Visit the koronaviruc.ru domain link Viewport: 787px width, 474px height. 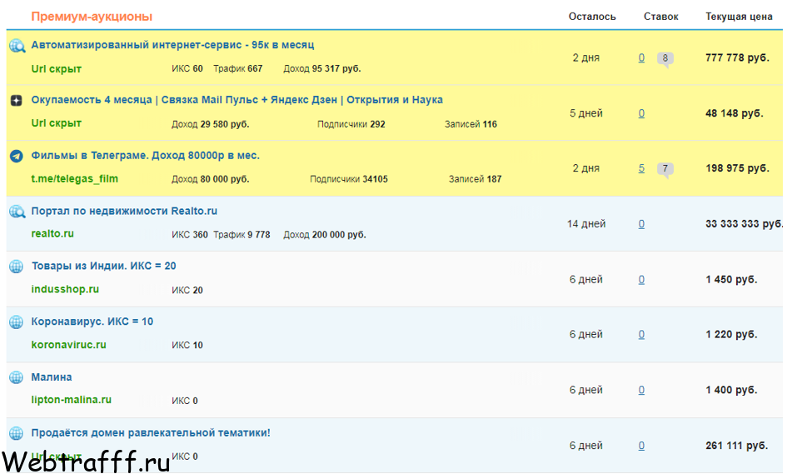(x=69, y=345)
